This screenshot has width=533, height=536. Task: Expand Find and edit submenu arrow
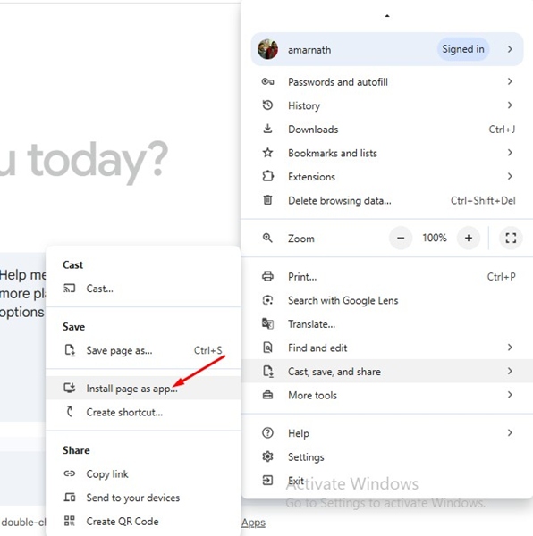(x=510, y=348)
